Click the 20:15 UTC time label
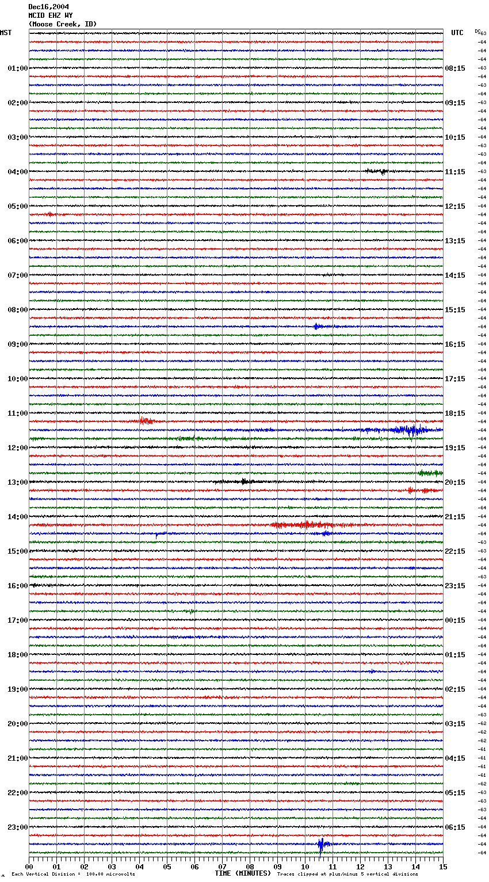 tap(455, 482)
